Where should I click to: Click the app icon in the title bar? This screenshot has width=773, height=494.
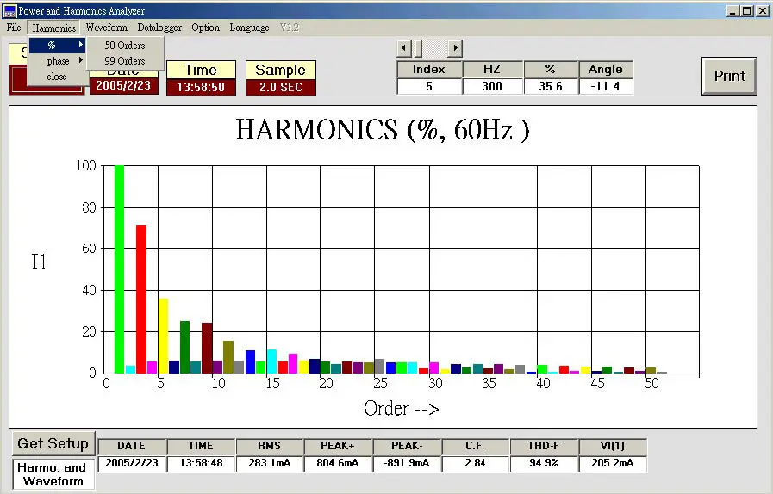(x=9, y=10)
